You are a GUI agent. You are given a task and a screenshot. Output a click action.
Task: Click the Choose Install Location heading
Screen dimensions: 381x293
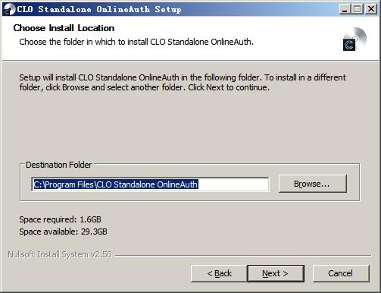[x=64, y=28]
